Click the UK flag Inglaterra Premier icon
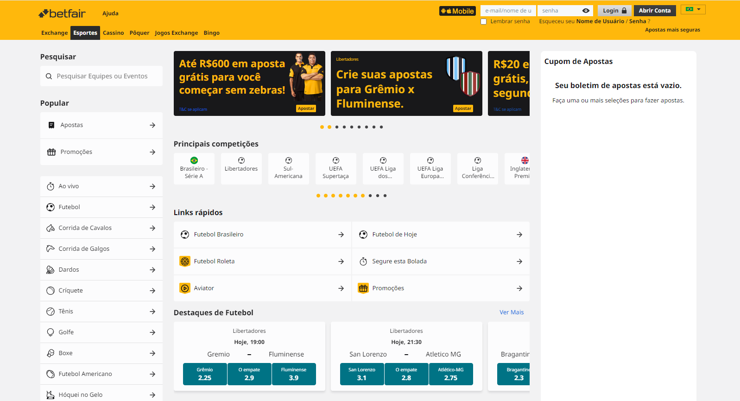 525,160
